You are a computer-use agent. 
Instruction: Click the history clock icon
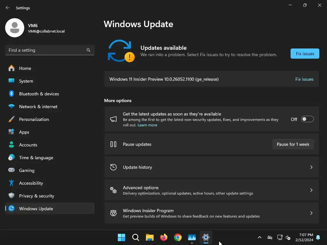point(113,167)
